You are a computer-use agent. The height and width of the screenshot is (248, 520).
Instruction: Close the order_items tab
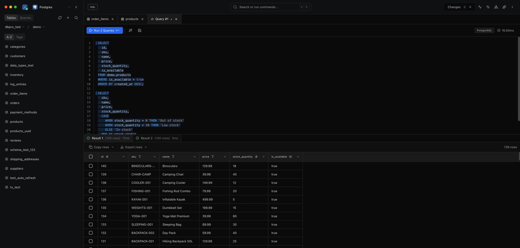113,19
